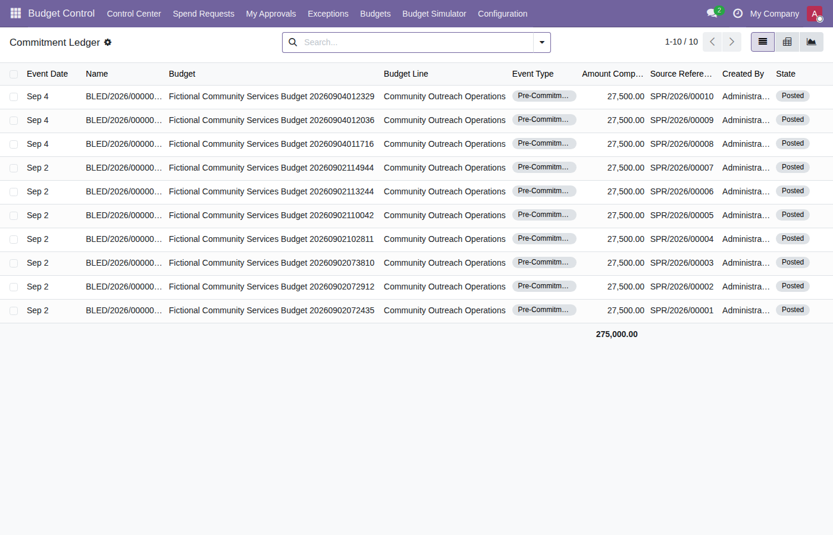
Task: Sort by the Budget Line column header
Action: (406, 74)
